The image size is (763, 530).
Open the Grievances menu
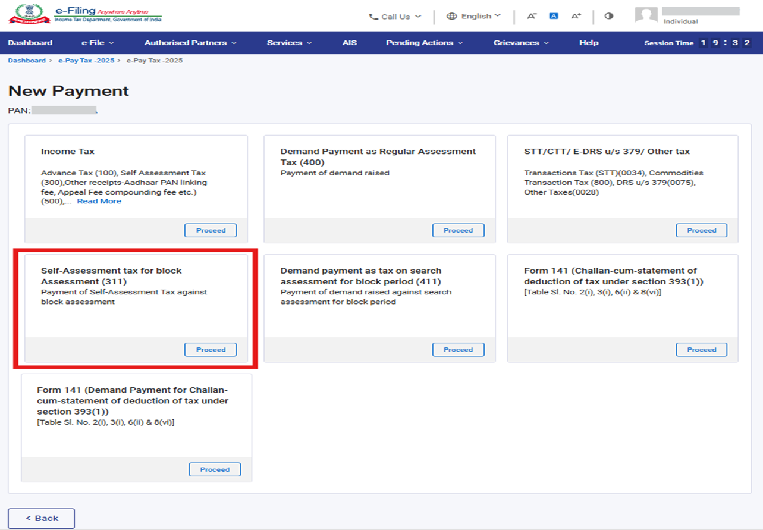pos(521,43)
